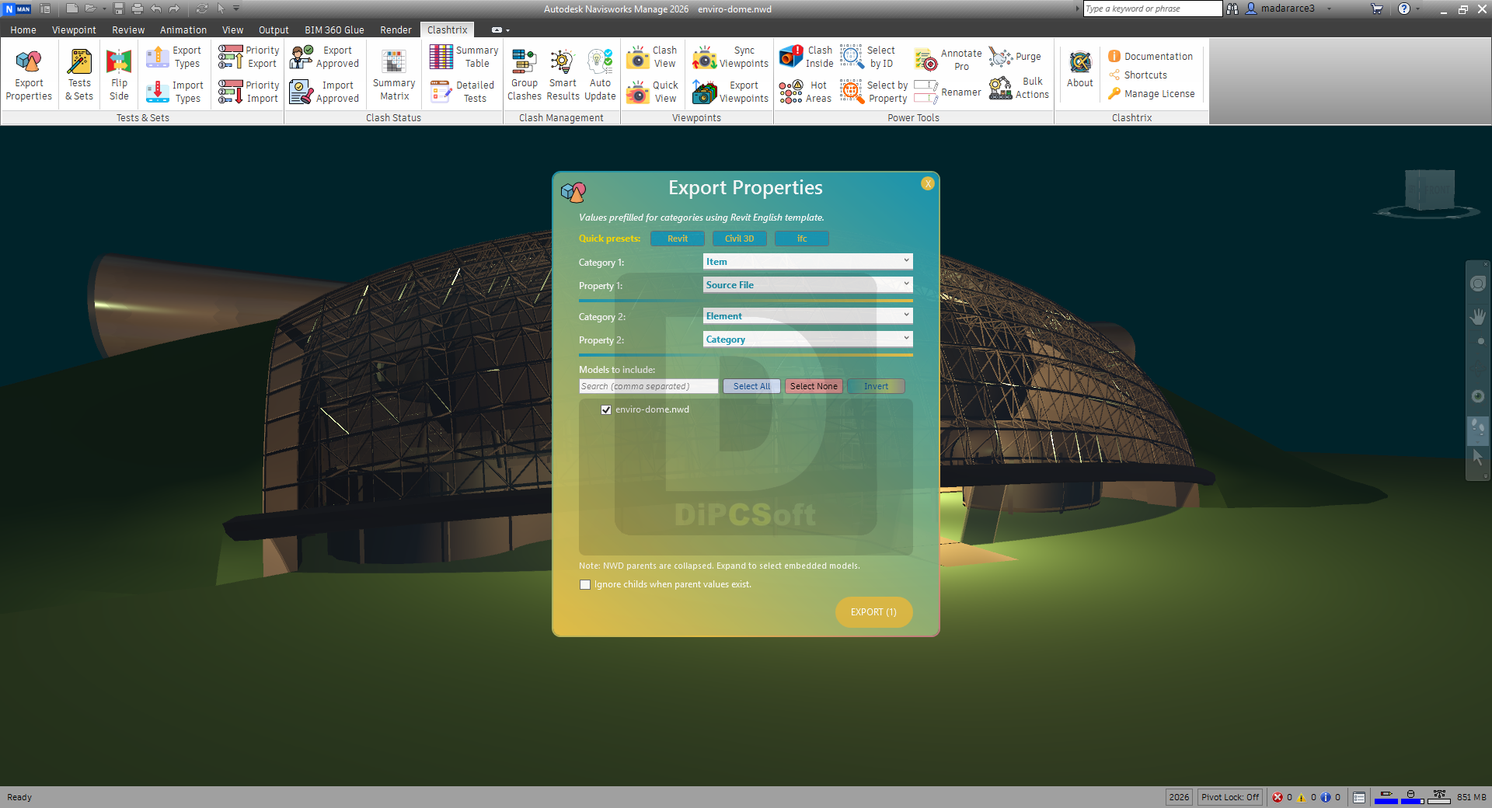
Task: Click the keyword search box in title bar
Action: point(1153,9)
